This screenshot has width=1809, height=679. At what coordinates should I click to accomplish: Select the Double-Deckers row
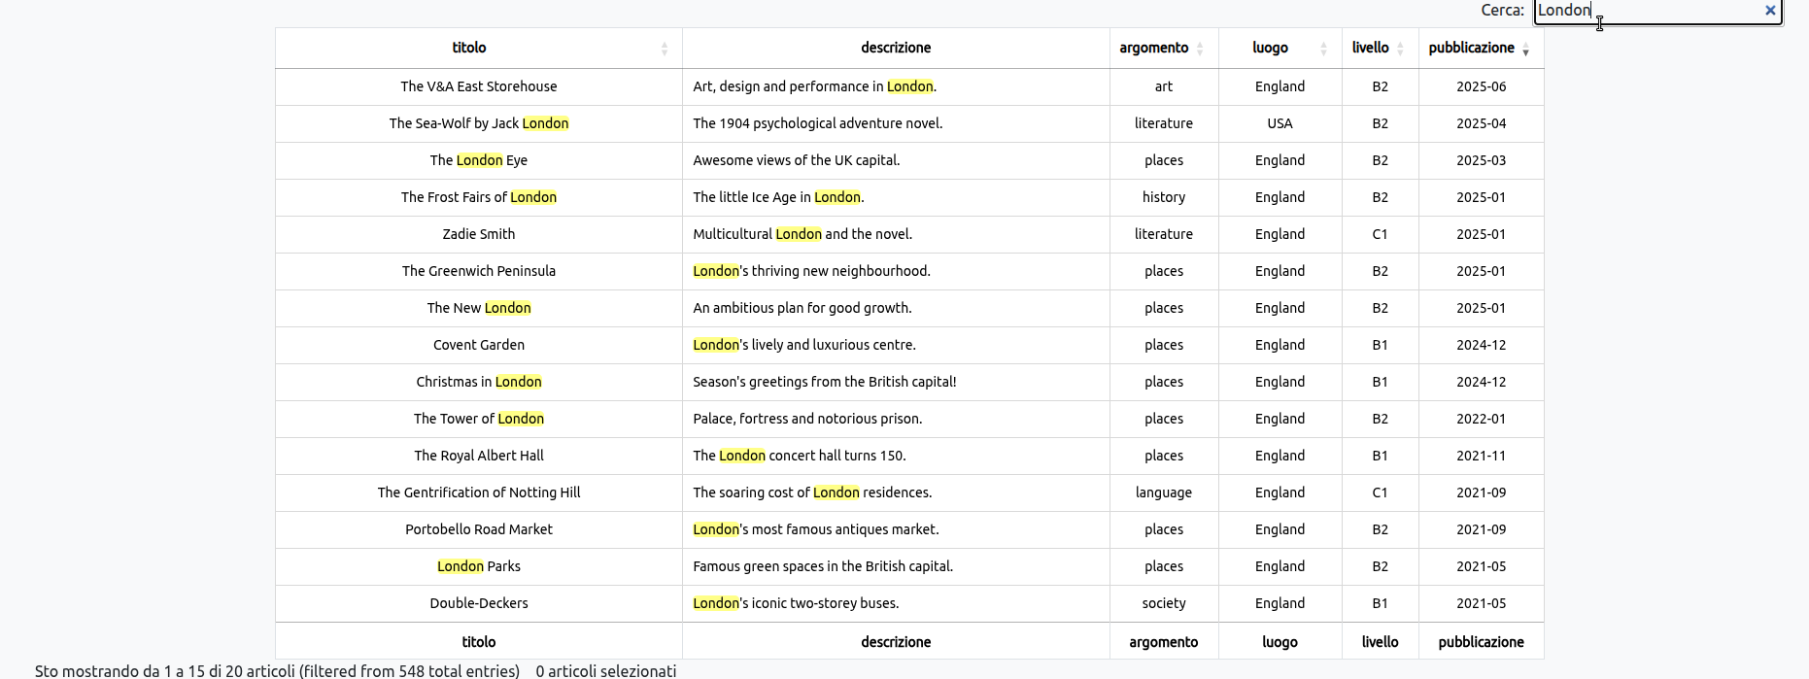[478, 603]
